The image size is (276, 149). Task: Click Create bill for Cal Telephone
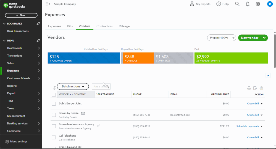(253, 137)
